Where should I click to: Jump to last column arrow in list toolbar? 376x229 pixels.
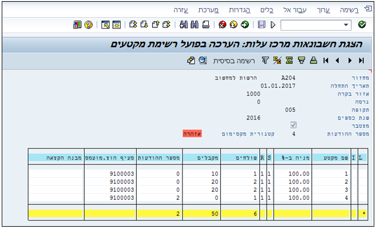(x=361, y=61)
